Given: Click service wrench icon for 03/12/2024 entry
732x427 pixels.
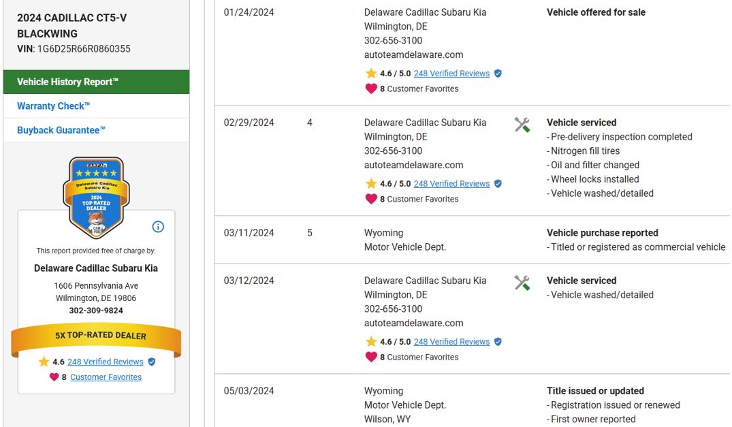Looking at the screenshot, I should pyautogui.click(x=522, y=283).
